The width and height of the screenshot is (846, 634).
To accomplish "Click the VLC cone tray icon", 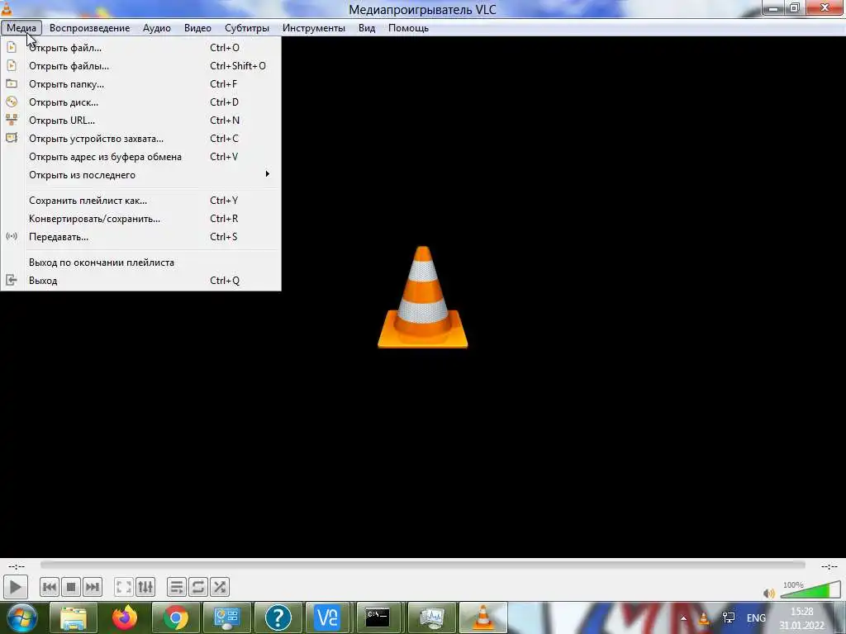I will 704,618.
